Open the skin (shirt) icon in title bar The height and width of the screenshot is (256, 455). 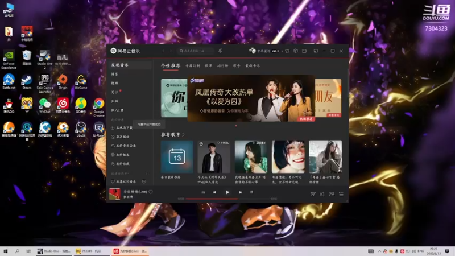(287, 51)
